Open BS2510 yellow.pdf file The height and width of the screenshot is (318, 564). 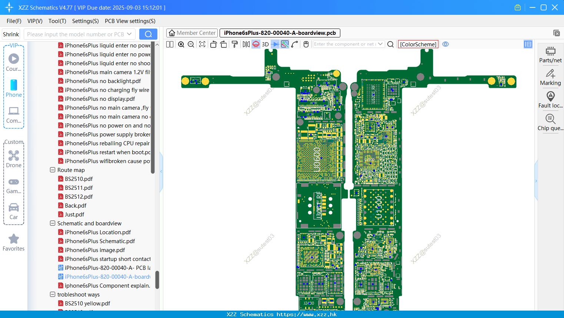[x=87, y=303]
